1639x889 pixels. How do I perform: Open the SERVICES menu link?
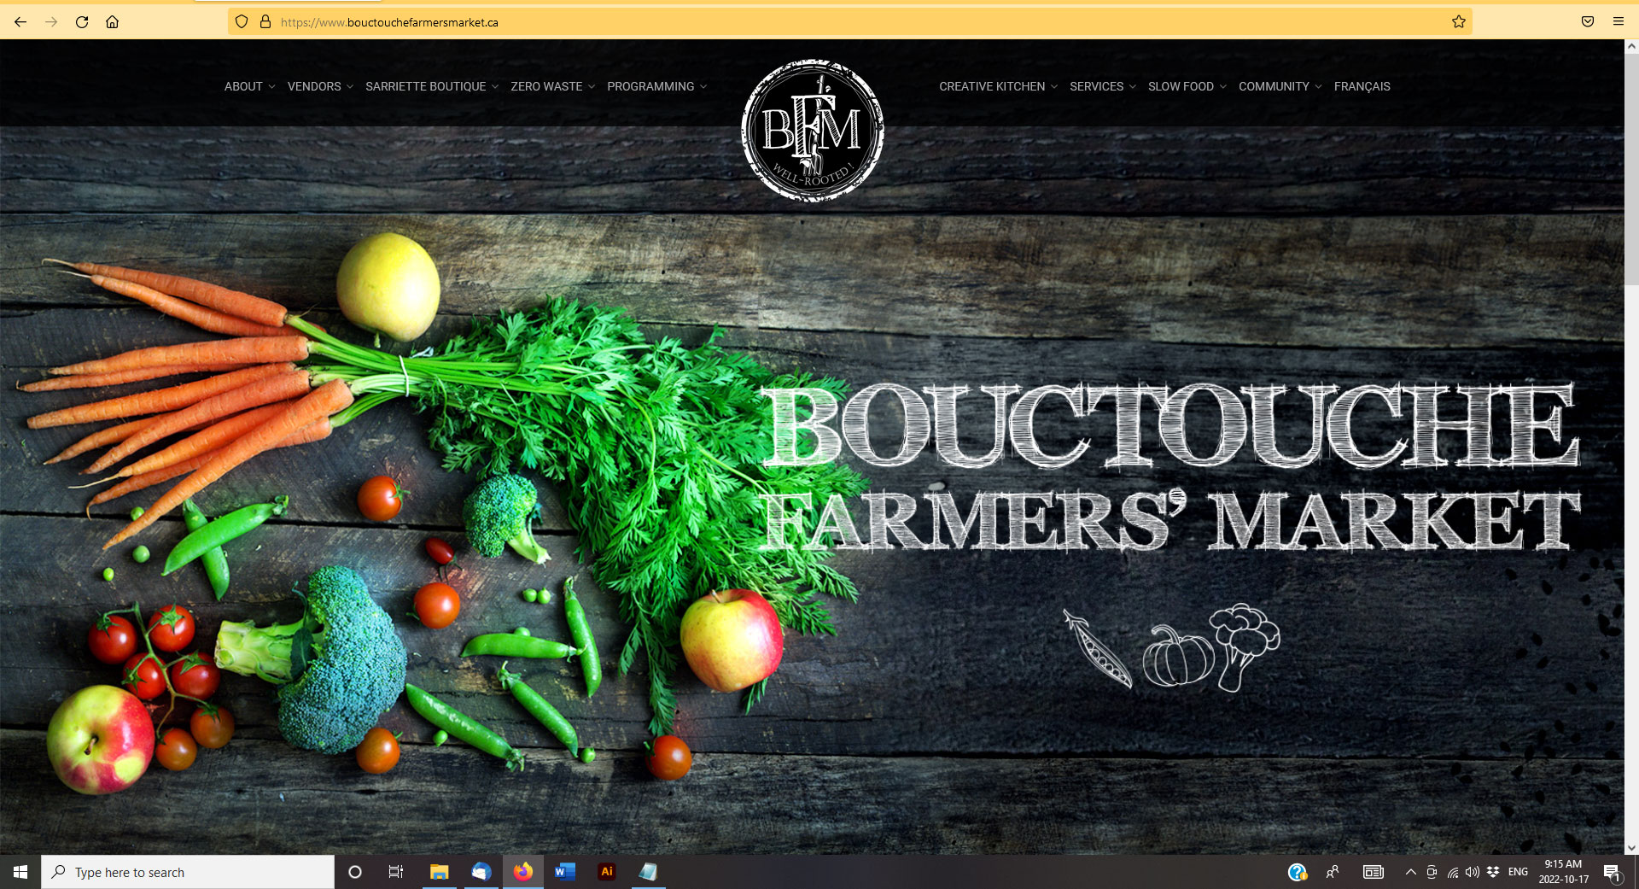tap(1097, 86)
